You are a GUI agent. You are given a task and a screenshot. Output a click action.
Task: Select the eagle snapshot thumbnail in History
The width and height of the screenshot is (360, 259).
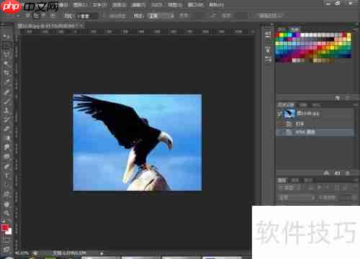289,114
